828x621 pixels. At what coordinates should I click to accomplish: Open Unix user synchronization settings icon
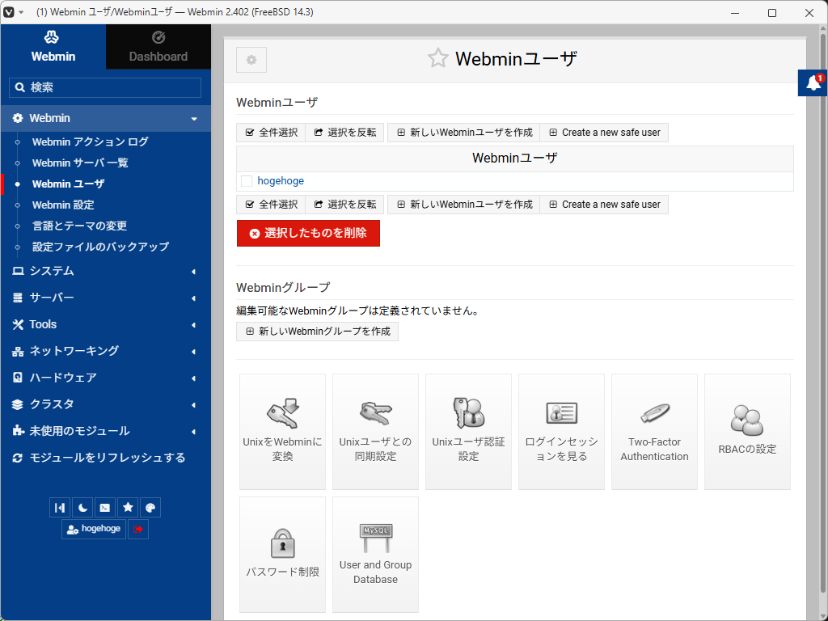point(375,432)
